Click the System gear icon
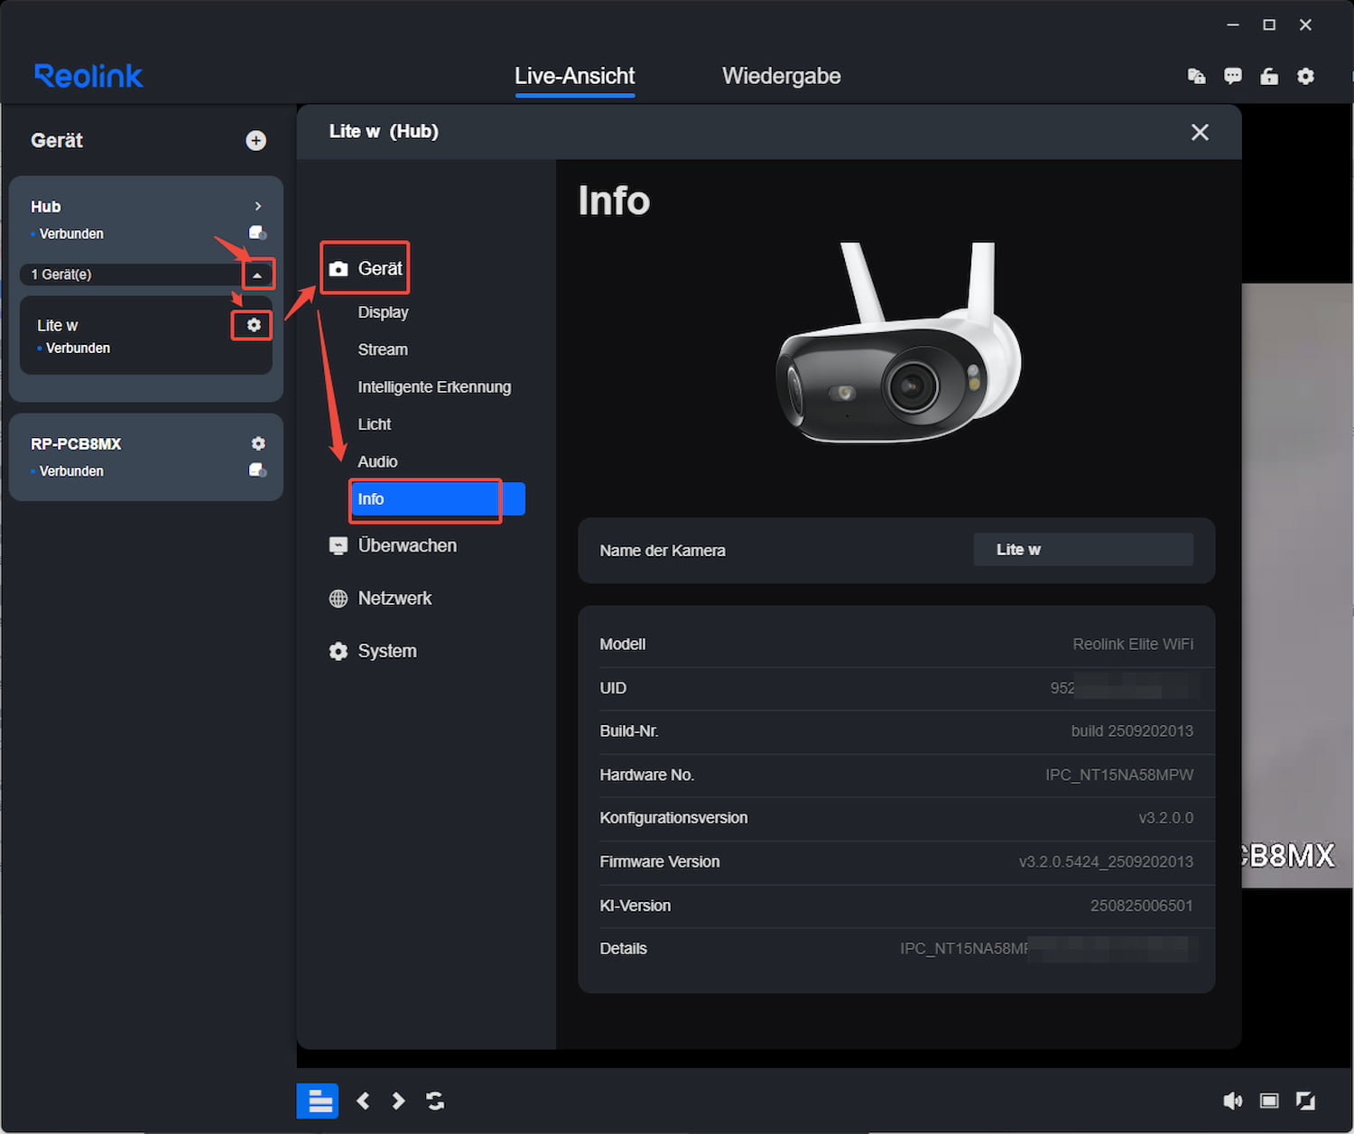Screen dimensions: 1354x1134 pyautogui.click(x=338, y=651)
